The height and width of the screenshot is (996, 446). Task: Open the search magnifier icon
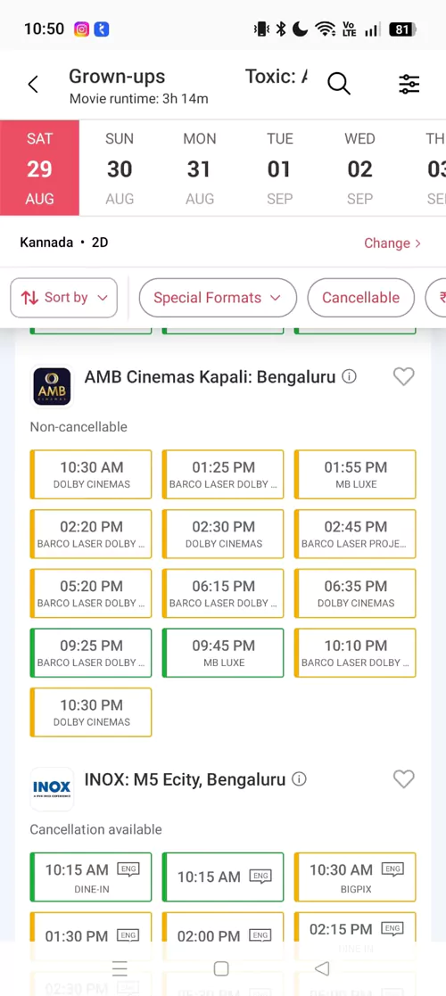(339, 83)
